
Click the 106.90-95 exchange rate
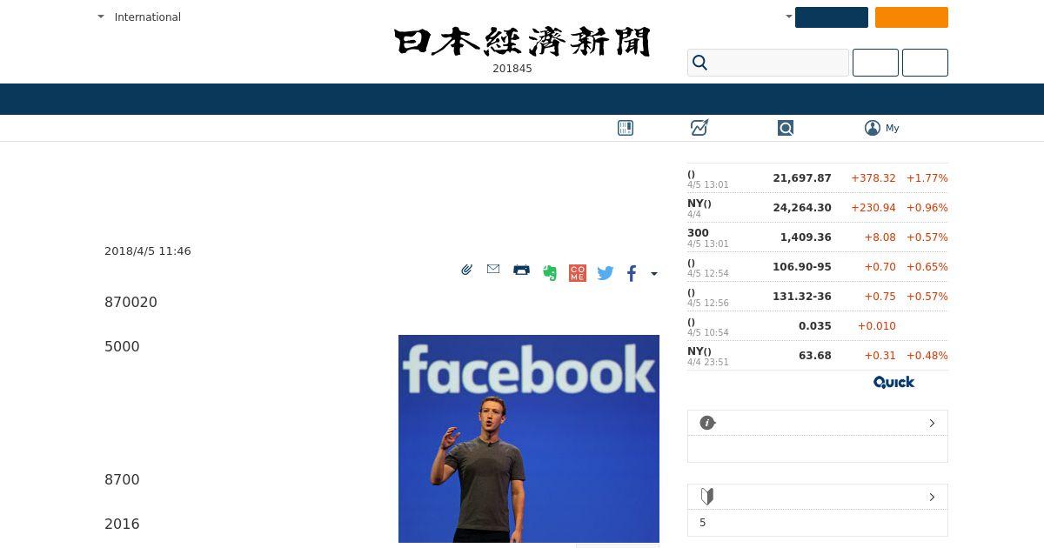click(802, 266)
